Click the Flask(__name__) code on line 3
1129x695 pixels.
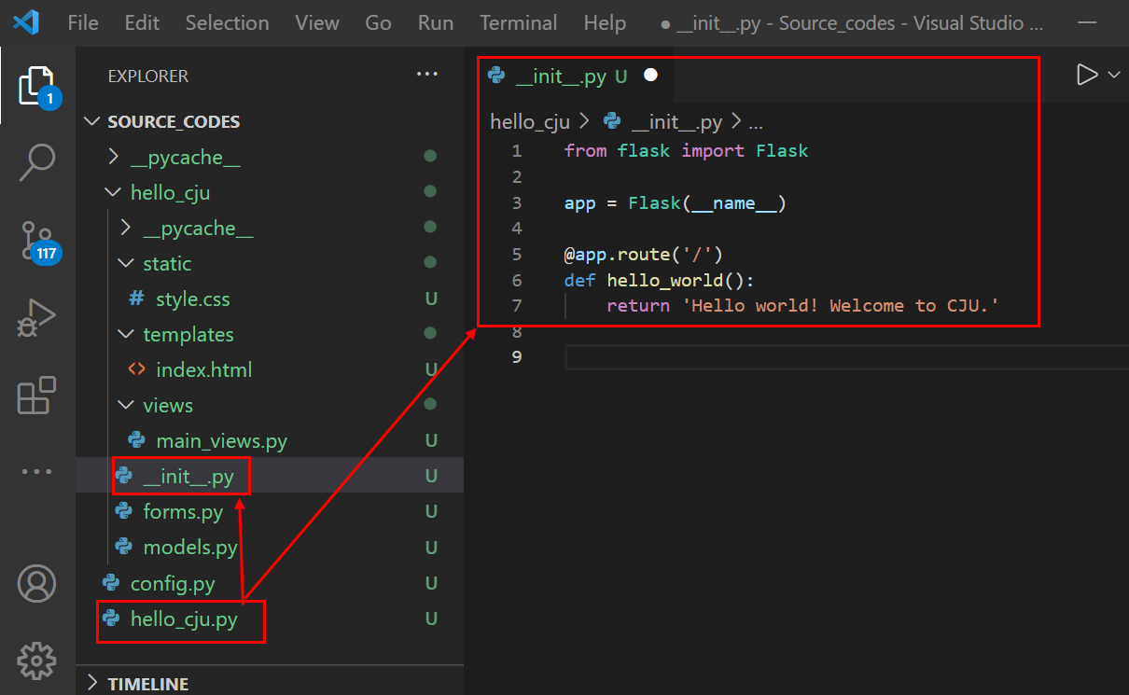pyautogui.click(x=706, y=202)
